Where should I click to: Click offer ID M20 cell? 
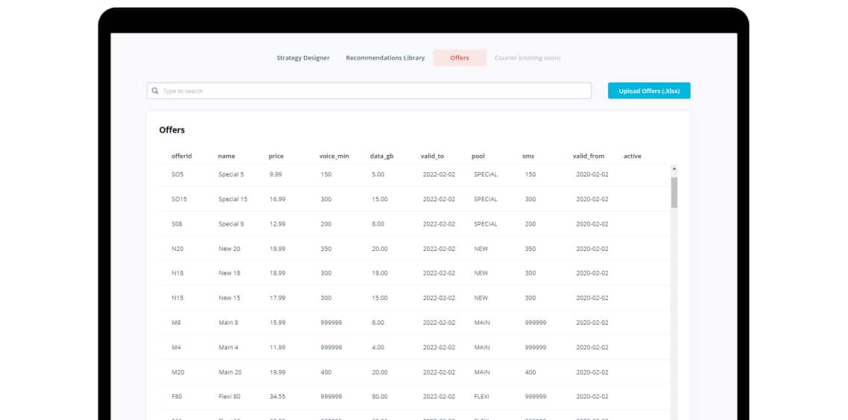[x=178, y=372]
